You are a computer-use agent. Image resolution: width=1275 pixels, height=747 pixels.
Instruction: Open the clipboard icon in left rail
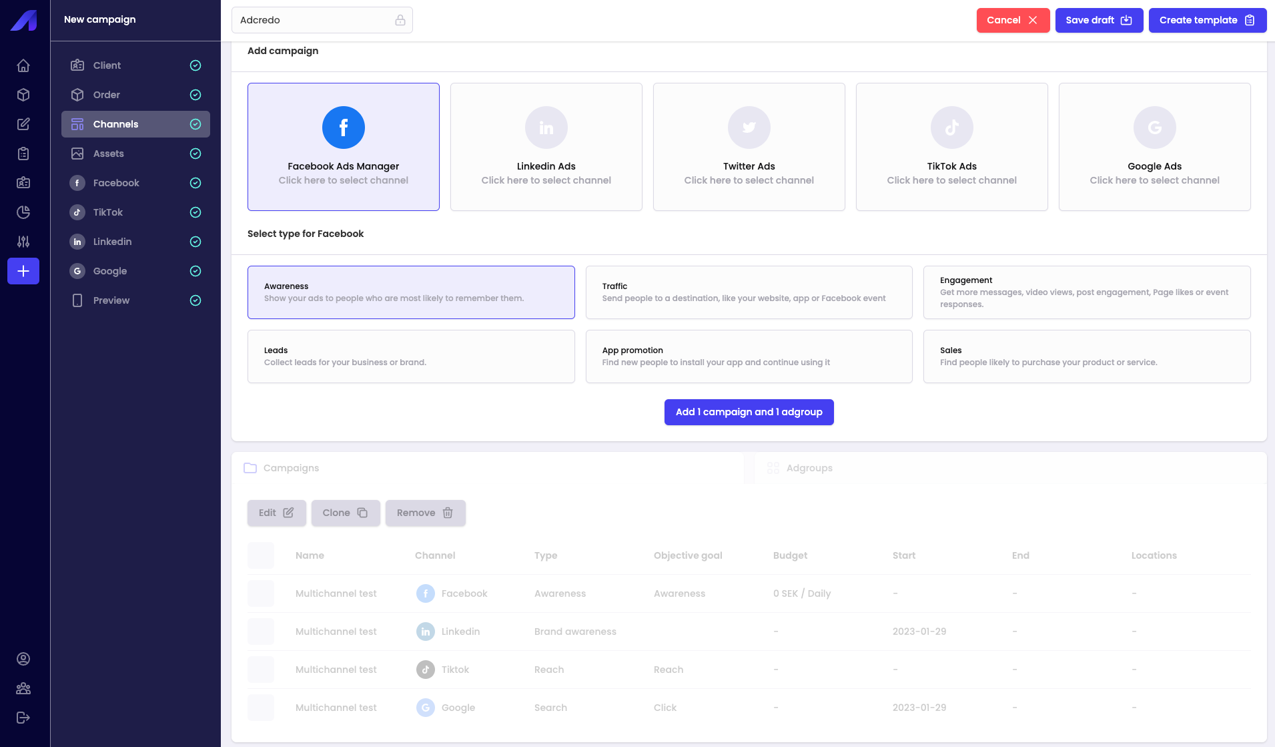23,154
